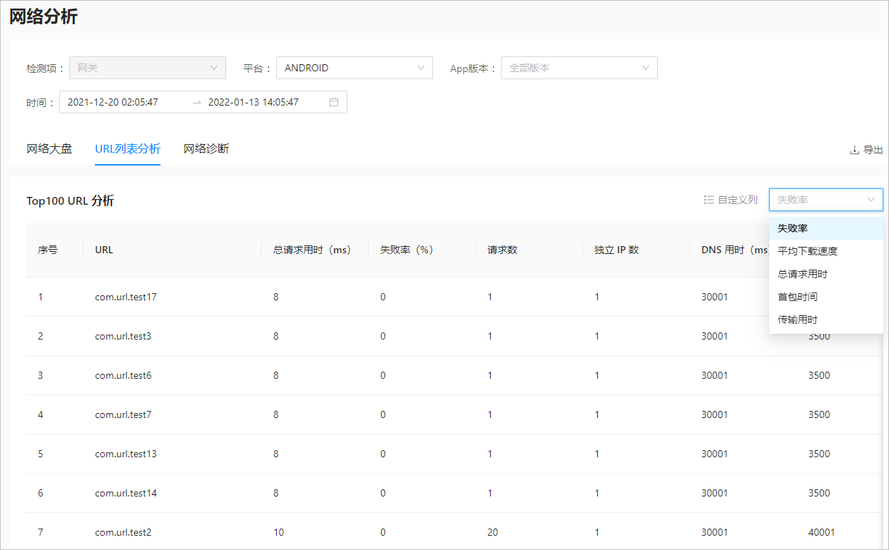The height and width of the screenshot is (550, 889).
Task: Open the 网络诊断 tab
Action: point(206,149)
